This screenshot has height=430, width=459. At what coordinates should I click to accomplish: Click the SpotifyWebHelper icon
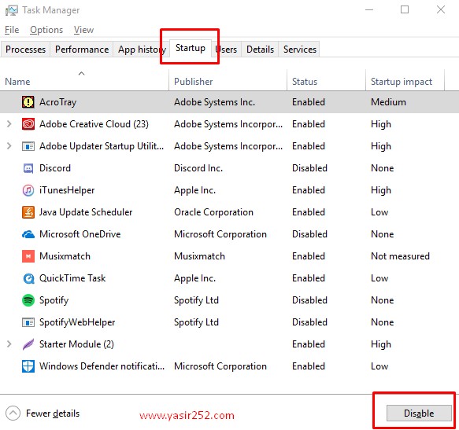pos(28,322)
